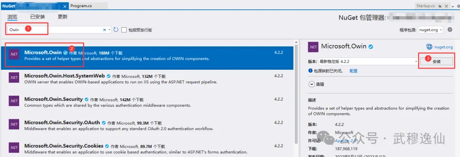Open the 更新 tab
This screenshot has width=460, height=157.
[x=63, y=17]
